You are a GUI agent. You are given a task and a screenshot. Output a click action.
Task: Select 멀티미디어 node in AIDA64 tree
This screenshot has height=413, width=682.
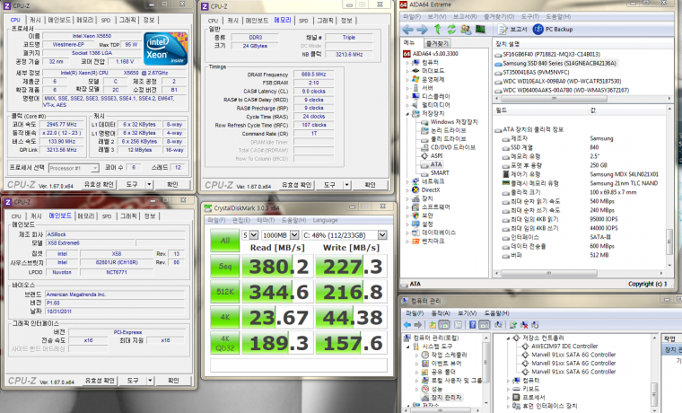436,105
